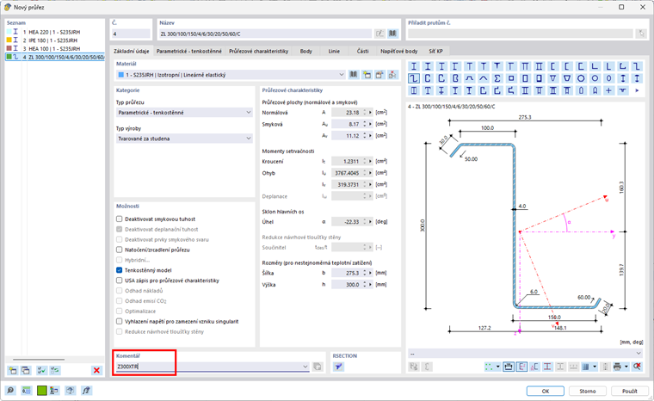This screenshot has width=654, height=401.
Task: Open the Části tab
Action: click(362, 51)
